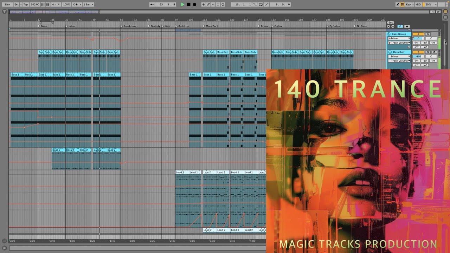Screen dimensions: 450x253
Task: Toggle the Bass Group track activator 5
Action: pyautogui.click(x=418, y=34)
